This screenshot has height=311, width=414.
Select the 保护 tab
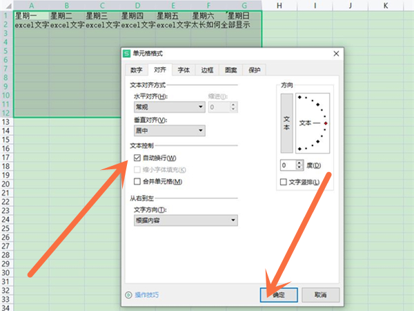pos(254,70)
